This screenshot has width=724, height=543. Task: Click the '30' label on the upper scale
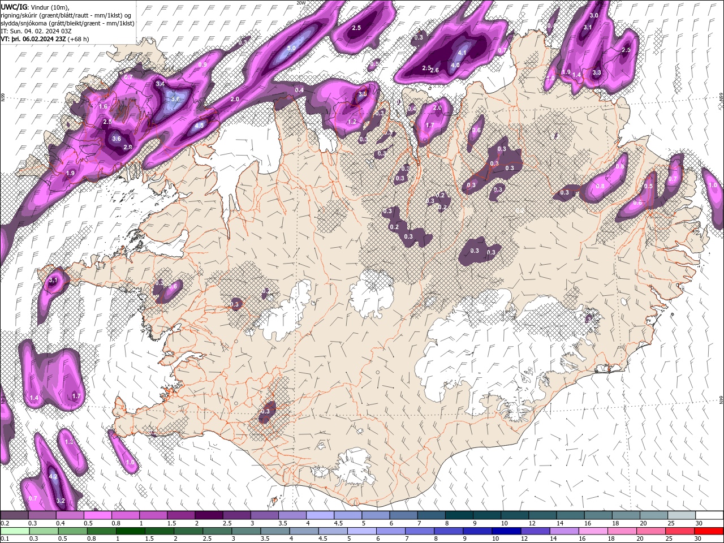pyautogui.click(x=700, y=523)
